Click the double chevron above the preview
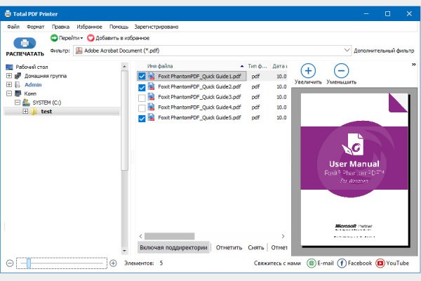This screenshot has width=421, height=281. pos(414,65)
